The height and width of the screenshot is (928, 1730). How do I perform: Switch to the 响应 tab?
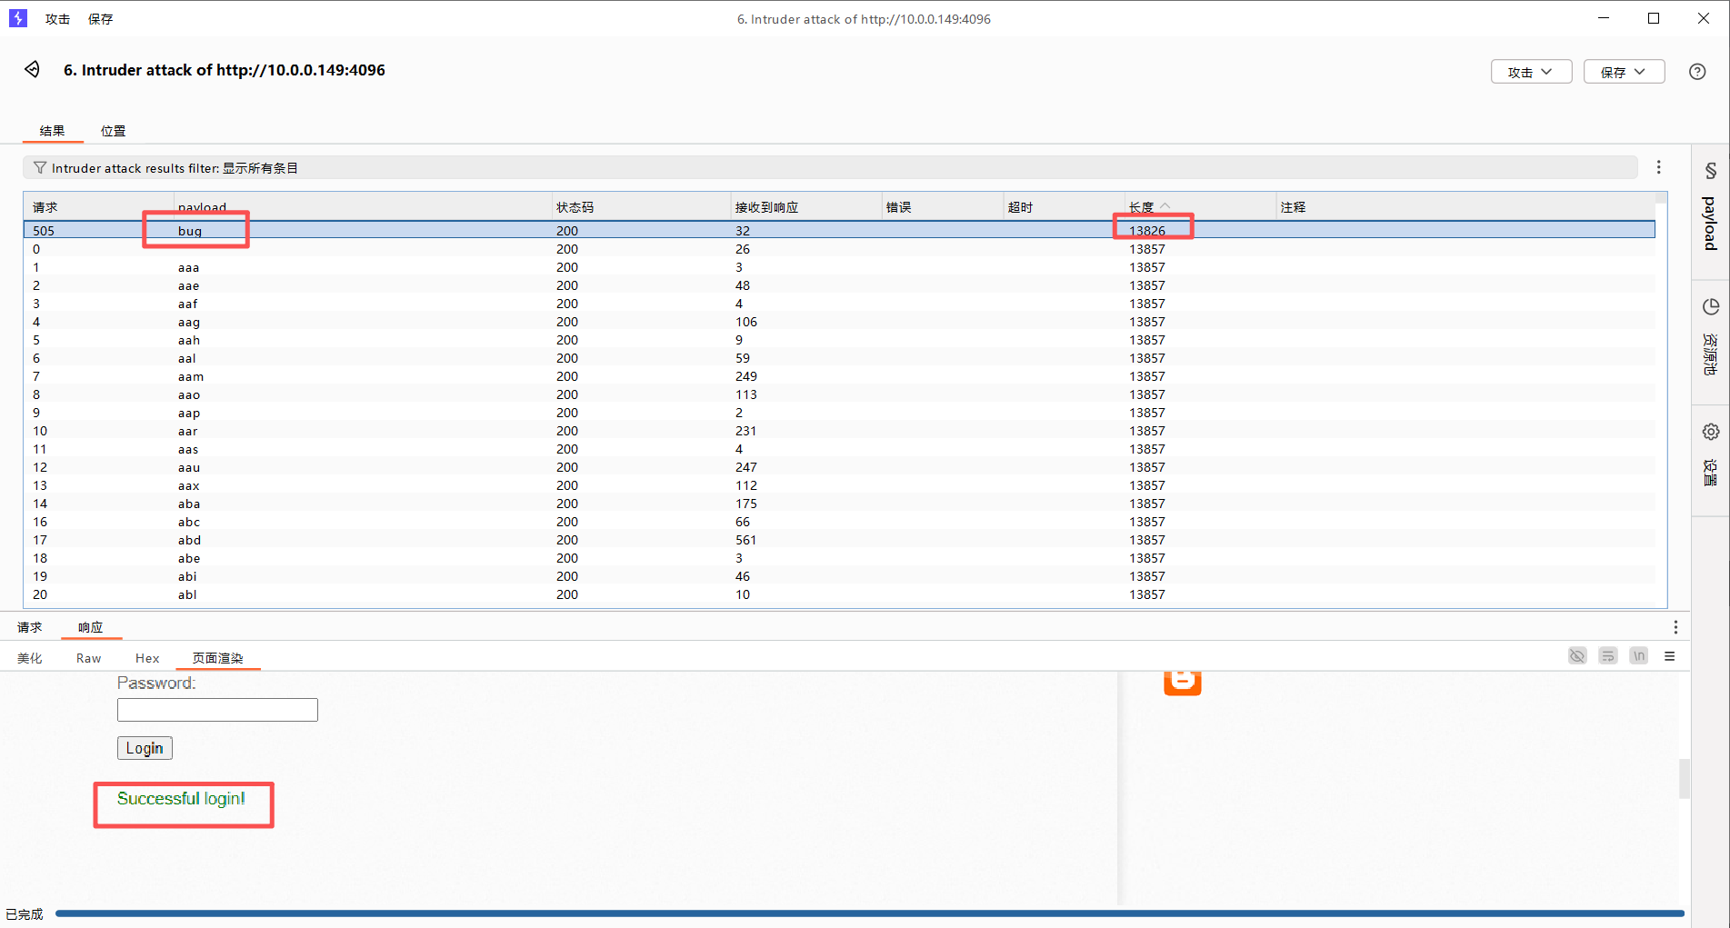click(90, 627)
